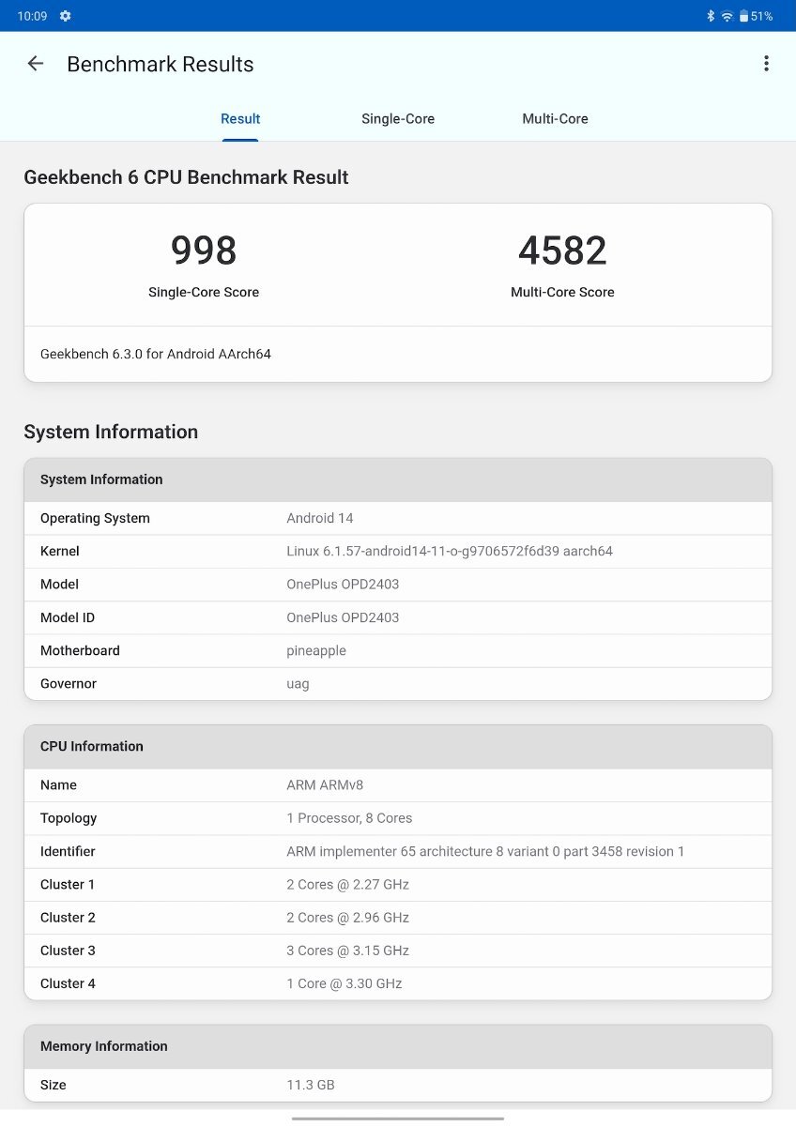Tap the Memory Information section header
Image resolution: width=796 pixels, height=1126 pixels.
tap(398, 1046)
